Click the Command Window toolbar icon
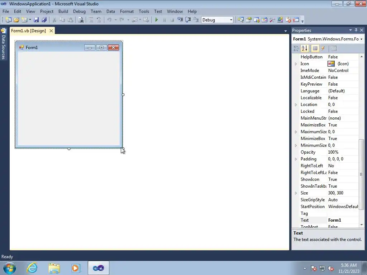Viewport: 367px width, 275px height. pos(296,20)
